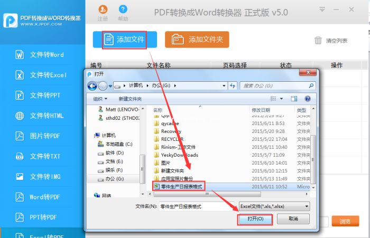Click the refresh button in address bar
This screenshot has width=370, height=238.
pyautogui.click(x=233, y=86)
